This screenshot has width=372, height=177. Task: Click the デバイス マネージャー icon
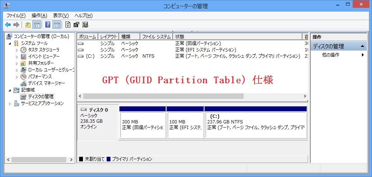23,83
